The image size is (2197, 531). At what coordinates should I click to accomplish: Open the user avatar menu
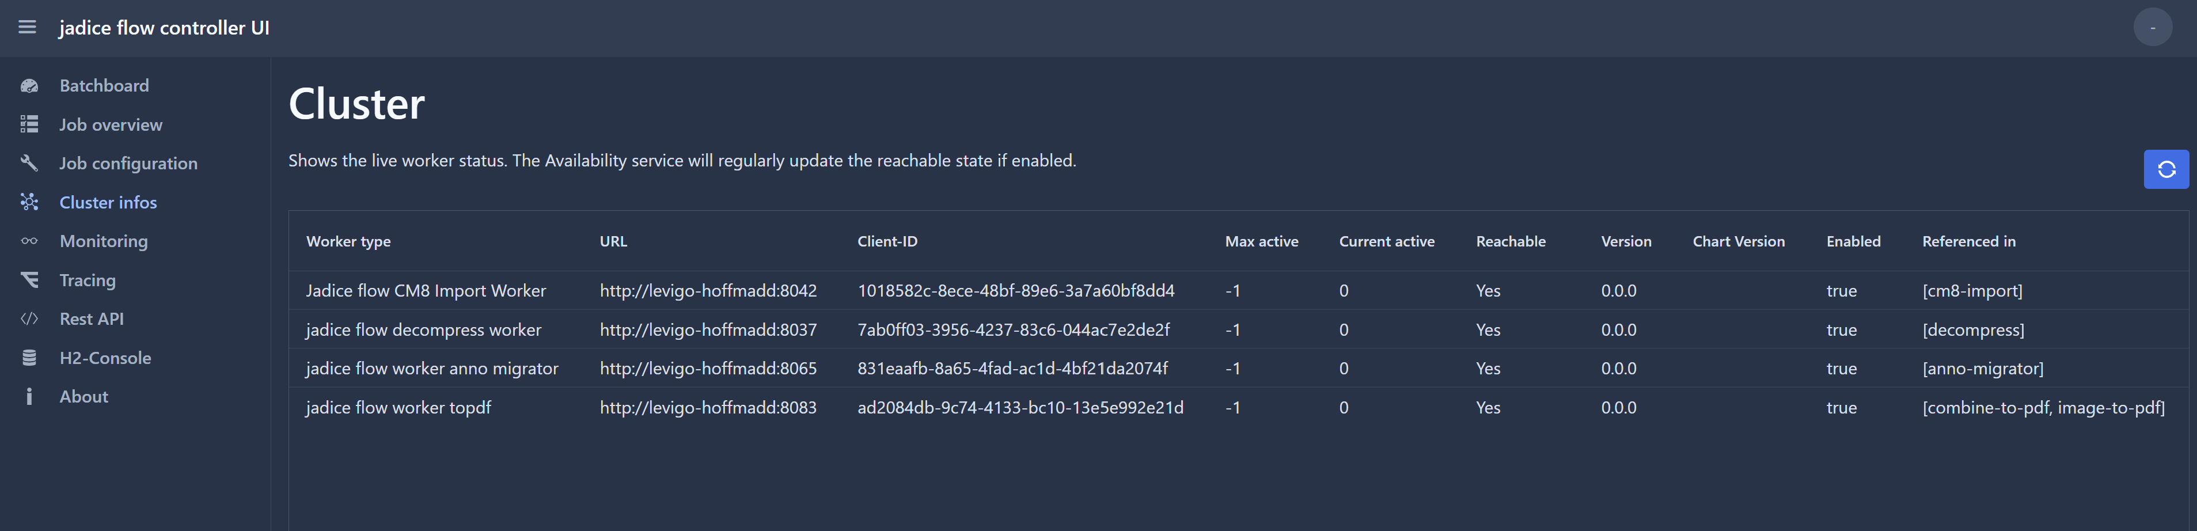tap(2152, 27)
